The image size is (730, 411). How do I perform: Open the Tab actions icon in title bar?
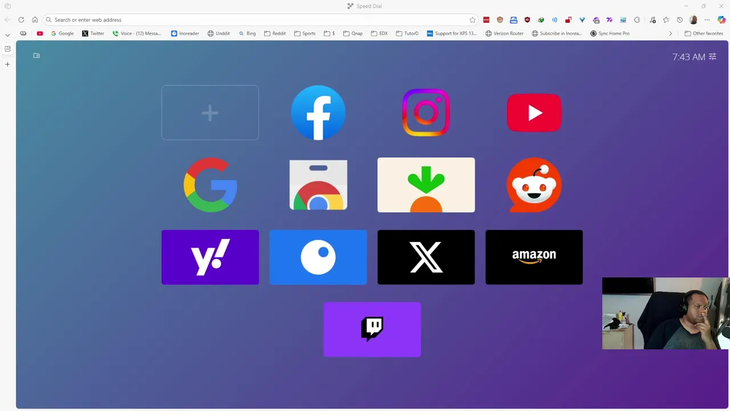pyautogui.click(x=7, y=6)
